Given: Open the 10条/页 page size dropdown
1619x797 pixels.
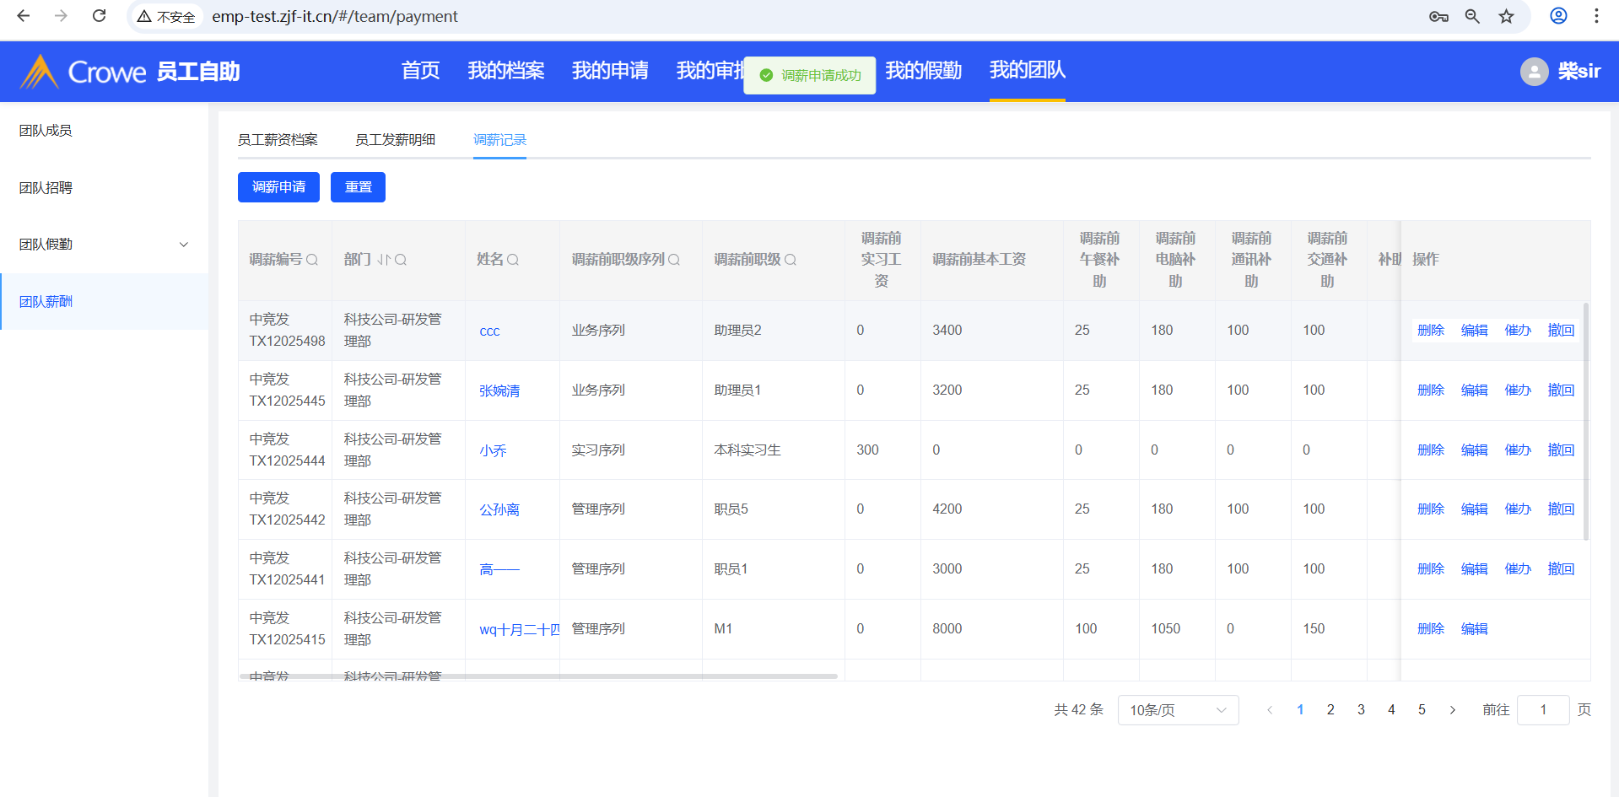Looking at the screenshot, I should pyautogui.click(x=1178, y=710).
